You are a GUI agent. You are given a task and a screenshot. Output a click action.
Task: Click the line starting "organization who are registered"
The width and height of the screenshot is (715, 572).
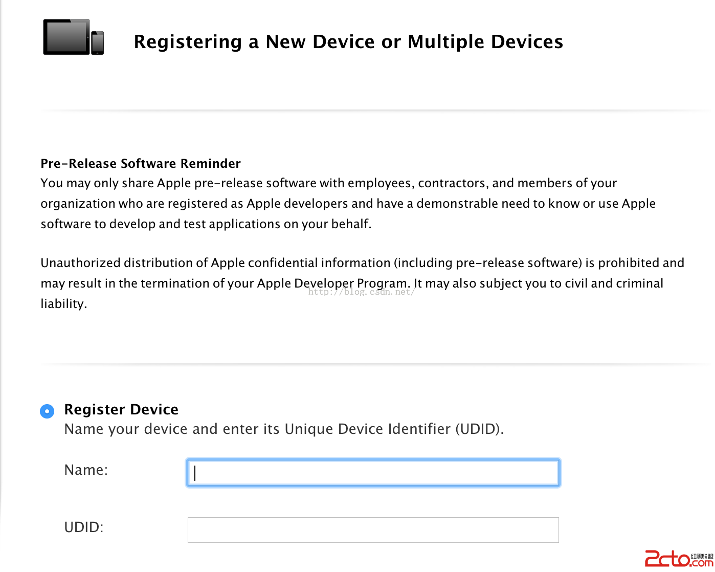348,204
